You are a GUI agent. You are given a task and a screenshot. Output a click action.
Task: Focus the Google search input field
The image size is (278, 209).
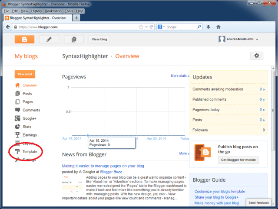tap(181, 27)
